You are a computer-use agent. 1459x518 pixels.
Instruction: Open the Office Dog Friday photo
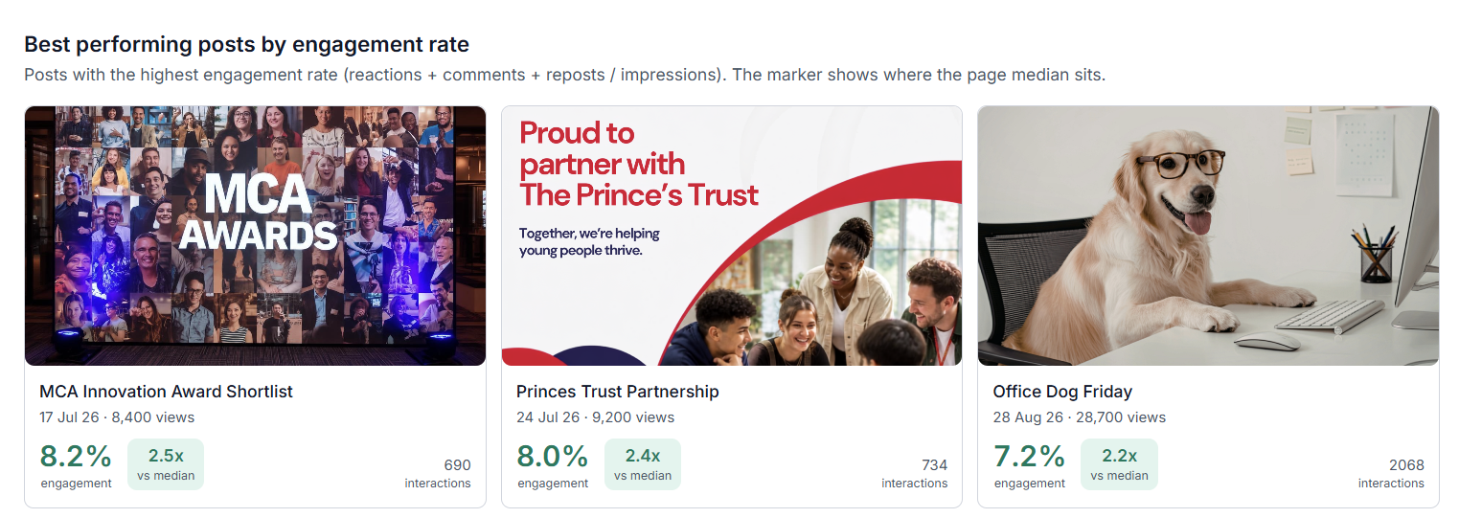(1208, 236)
